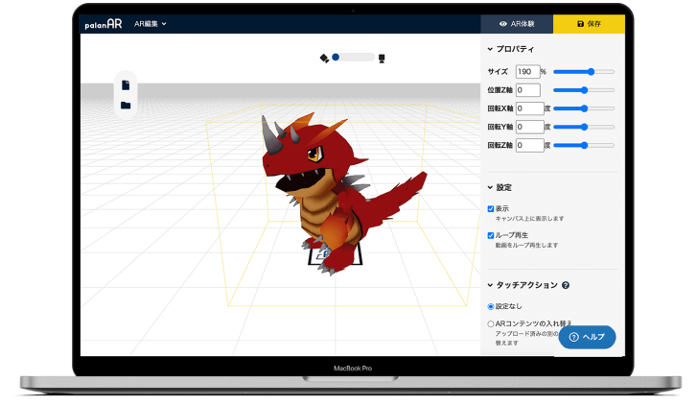
Task: Open the AR編集 dropdown menu
Action: point(151,24)
